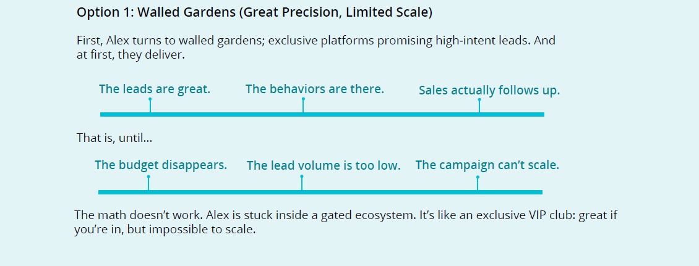Image resolution: width=699 pixels, height=266 pixels.
Task: Click the upper teal timeline bar
Action: point(322,114)
